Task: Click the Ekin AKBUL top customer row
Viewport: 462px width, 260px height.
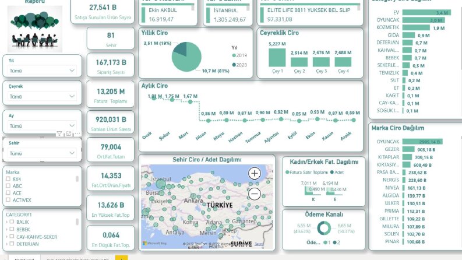Action: tap(168, 15)
